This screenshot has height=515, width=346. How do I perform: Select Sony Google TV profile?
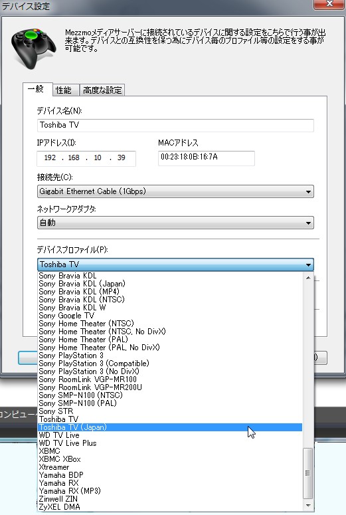pyautogui.click(x=170, y=316)
